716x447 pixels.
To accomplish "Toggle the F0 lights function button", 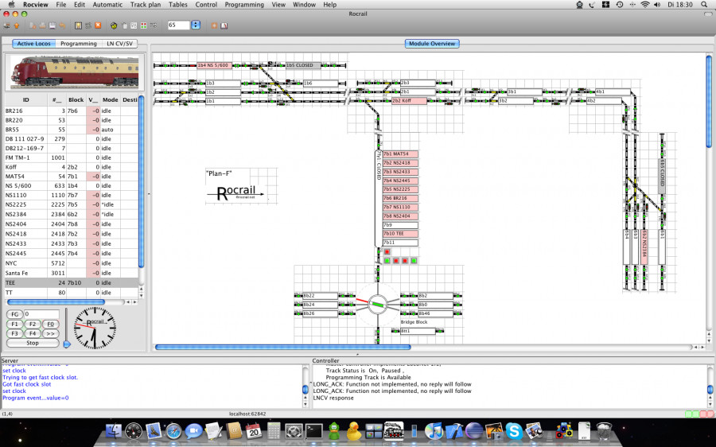I will pyautogui.click(x=50, y=325).
